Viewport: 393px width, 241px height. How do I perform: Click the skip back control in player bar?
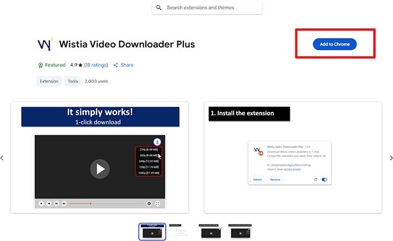click(49, 204)
